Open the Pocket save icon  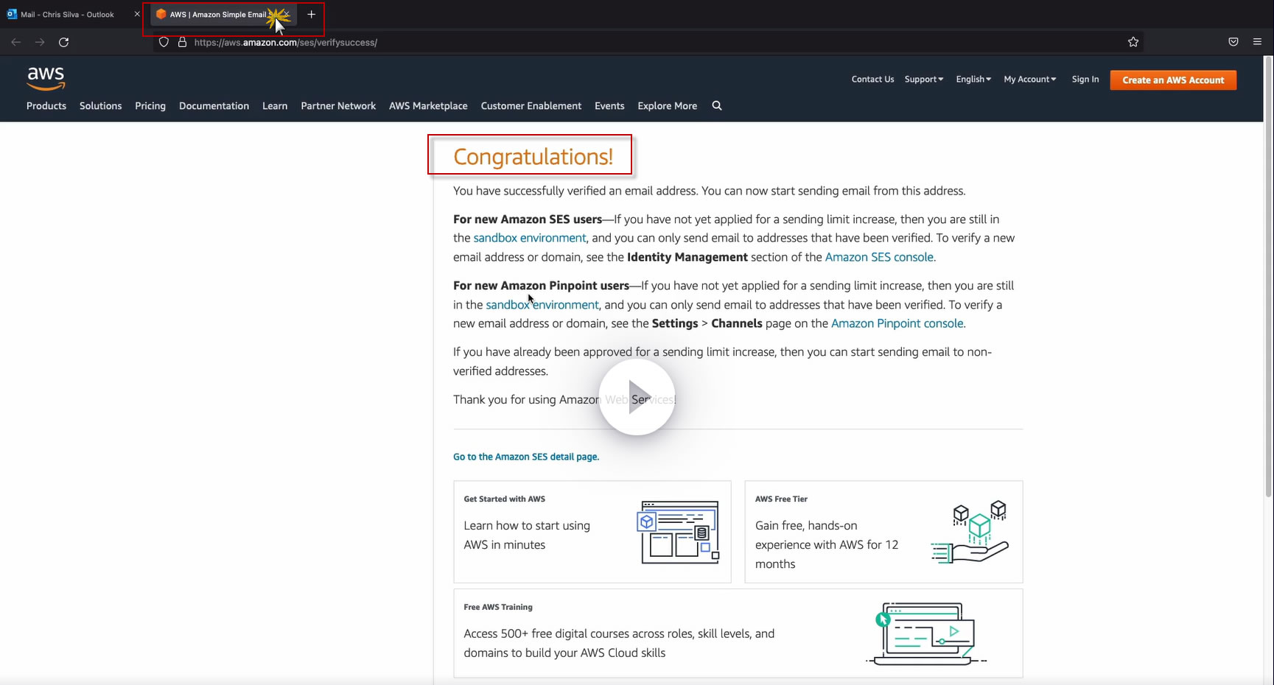(1233, 42)
